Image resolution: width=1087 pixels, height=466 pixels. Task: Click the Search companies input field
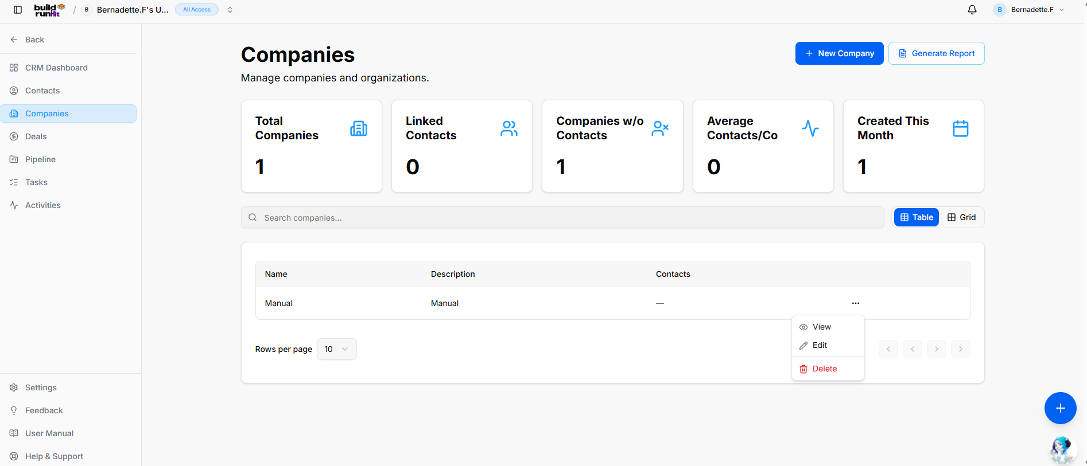(562, 218)
